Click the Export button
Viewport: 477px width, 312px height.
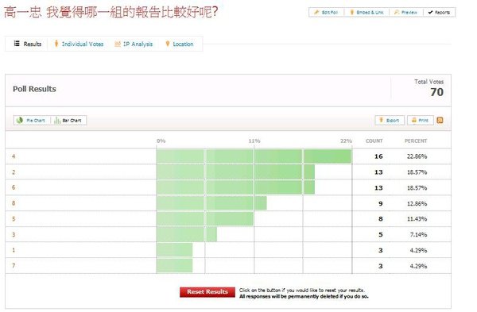390,121
